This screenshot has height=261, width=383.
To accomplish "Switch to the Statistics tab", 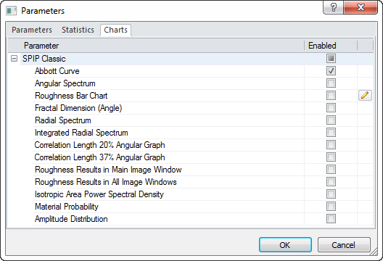I will click(x=78, y=30).
